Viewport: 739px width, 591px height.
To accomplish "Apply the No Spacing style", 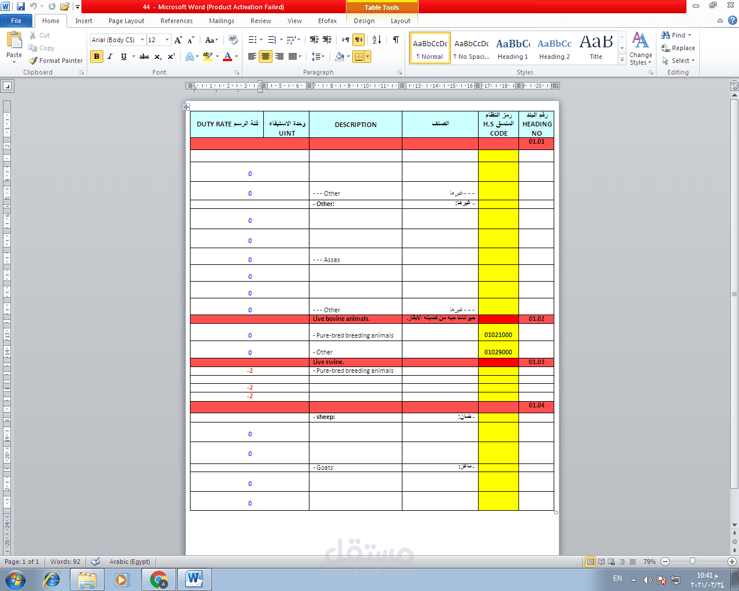I will pyautogui.click(x=471, y=48).
